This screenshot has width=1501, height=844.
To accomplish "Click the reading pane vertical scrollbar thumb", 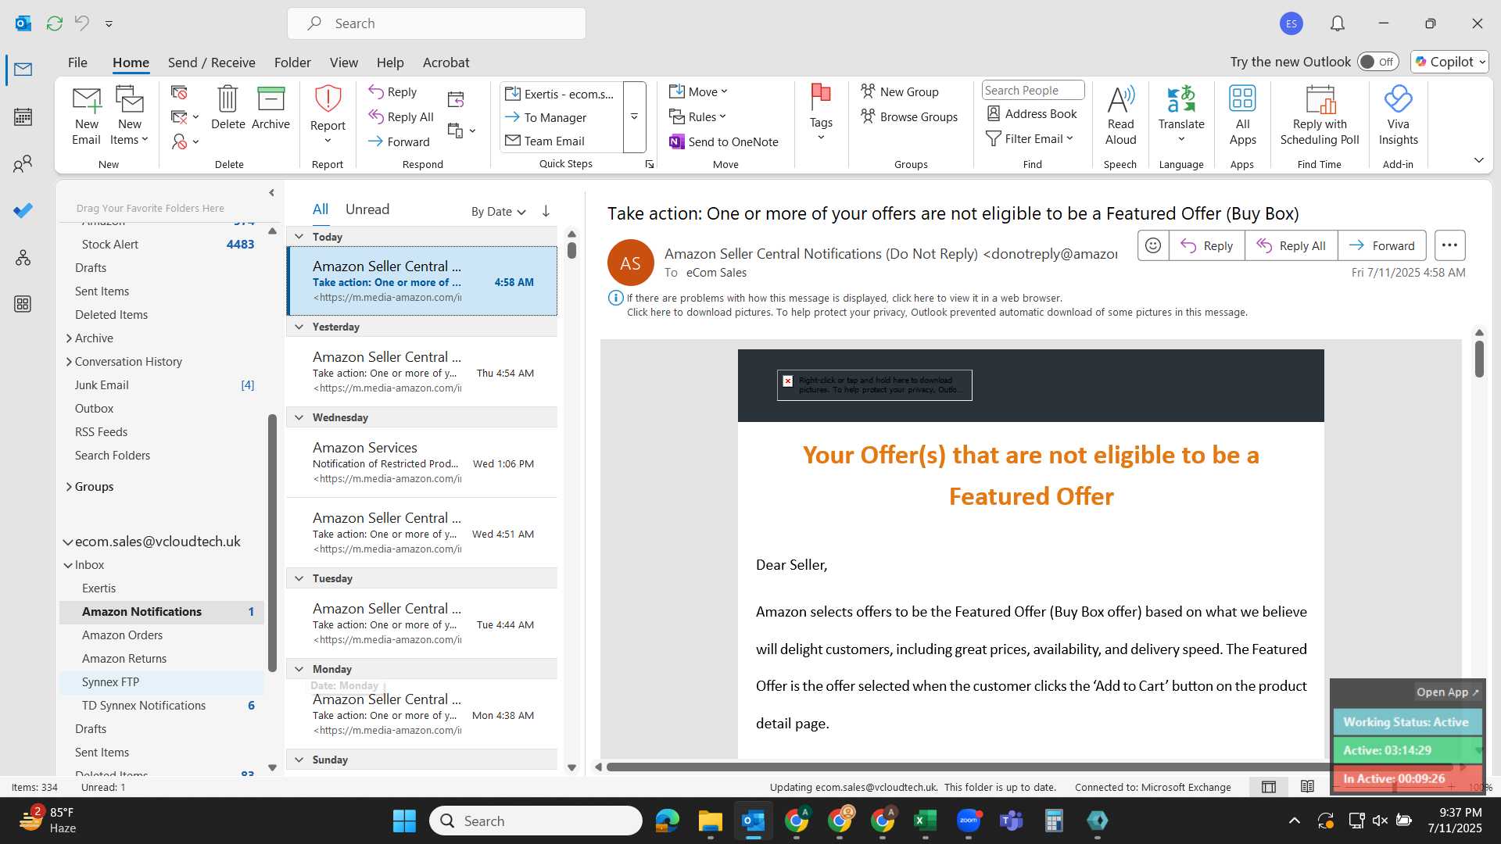I will click(1479, 359).
